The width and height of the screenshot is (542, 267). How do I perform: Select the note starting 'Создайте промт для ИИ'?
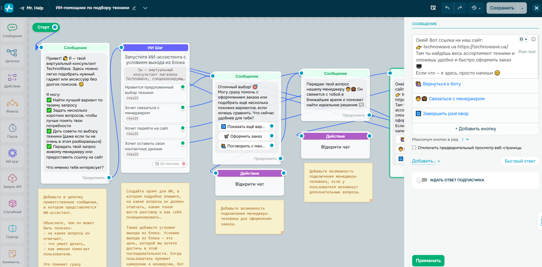pyautogui.click(x=154, y=225)
